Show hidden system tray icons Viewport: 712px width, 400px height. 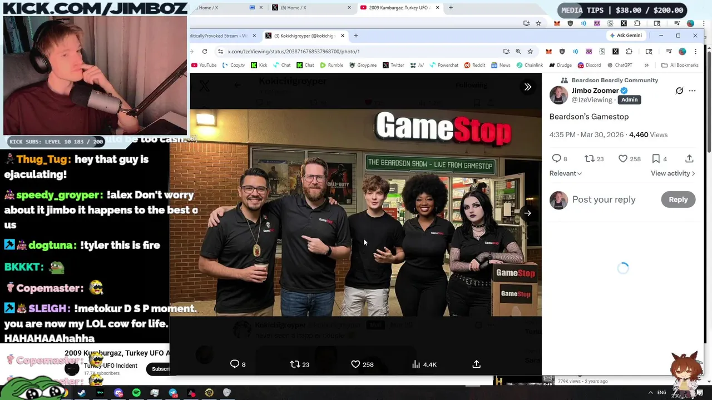point(651,392)
